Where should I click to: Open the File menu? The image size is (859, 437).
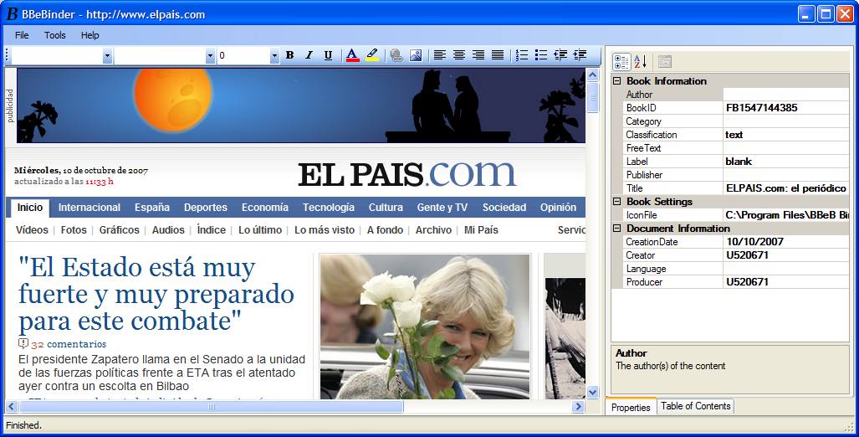tap(22, 35)
